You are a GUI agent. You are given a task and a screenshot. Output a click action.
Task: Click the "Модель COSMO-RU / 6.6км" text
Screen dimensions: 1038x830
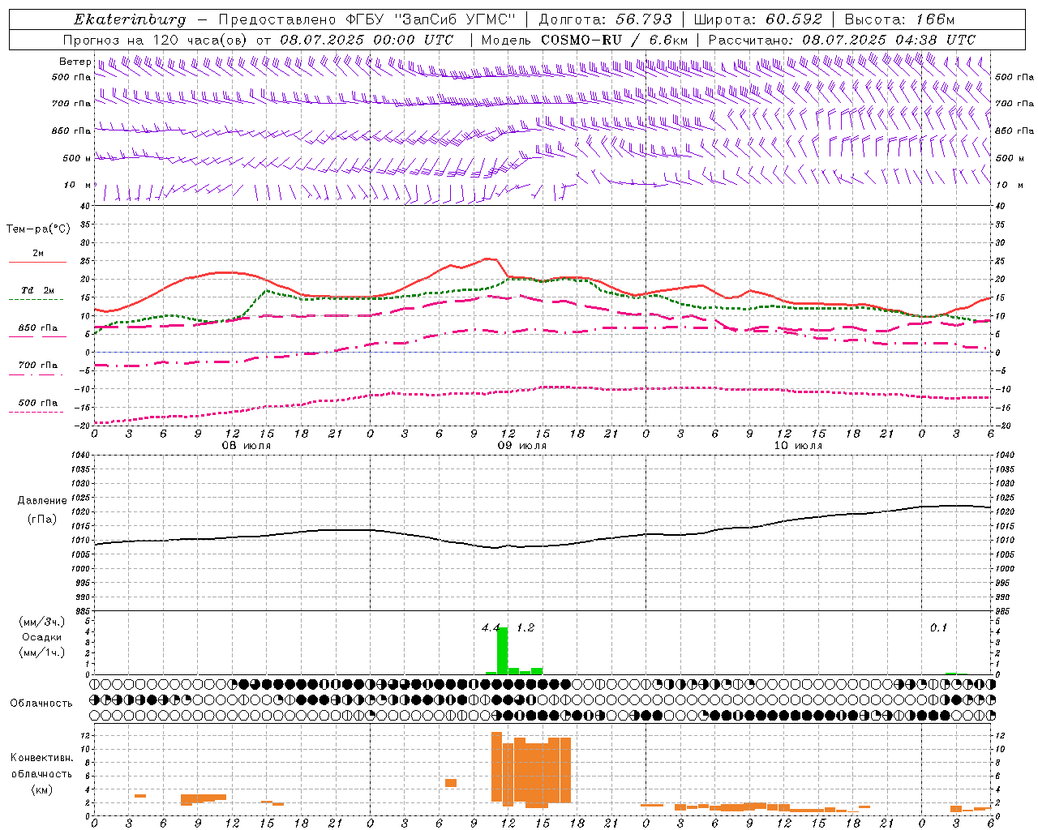click(584, 40)
